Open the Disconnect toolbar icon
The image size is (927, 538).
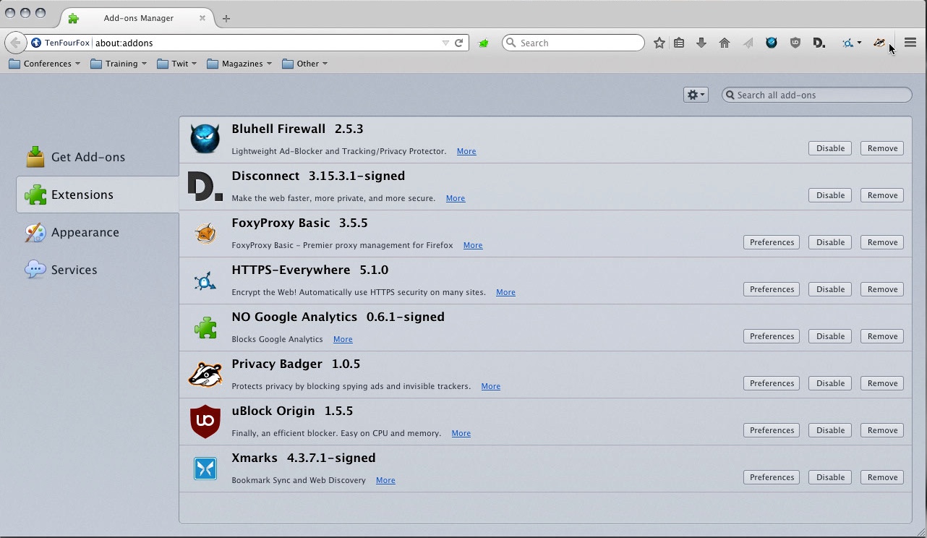819,43
